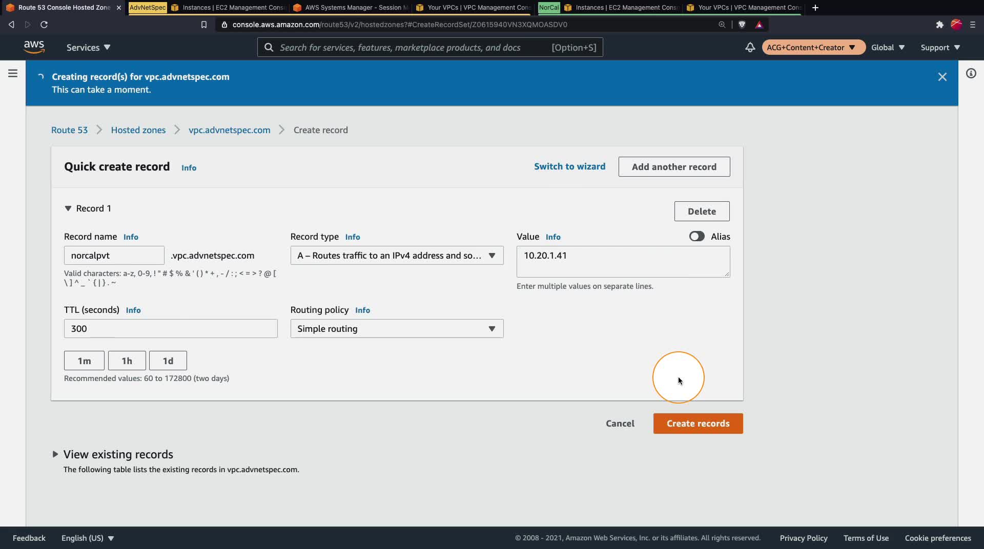This screenshot has height=549, width=984.
Task: Open Info next to Record name
Action: [131, 237]
